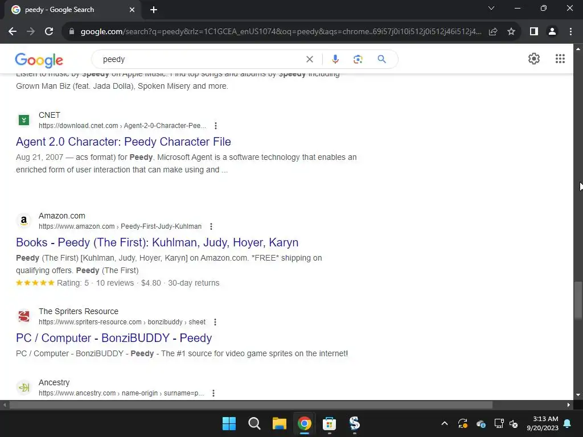Viewport: 583px width, 437px height.
Task: Open Spriters Resource result's three-dot options
Action: 215,322
